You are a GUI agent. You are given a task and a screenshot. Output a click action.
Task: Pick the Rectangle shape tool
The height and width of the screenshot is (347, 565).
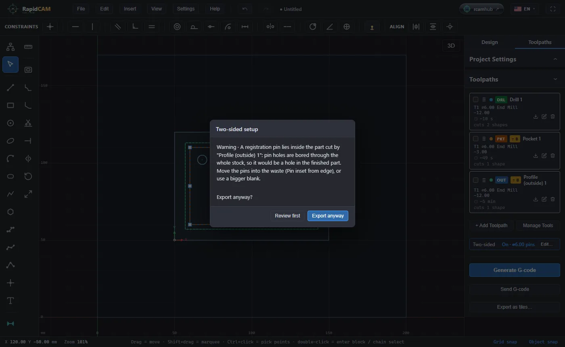coord(10,105)
